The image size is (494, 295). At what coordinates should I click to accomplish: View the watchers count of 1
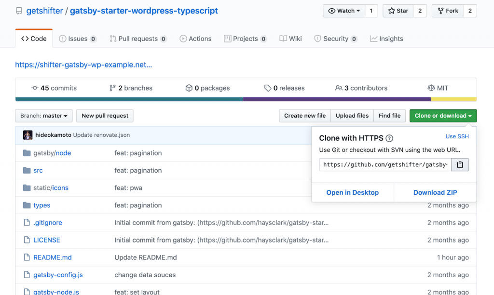click(371, 11)
